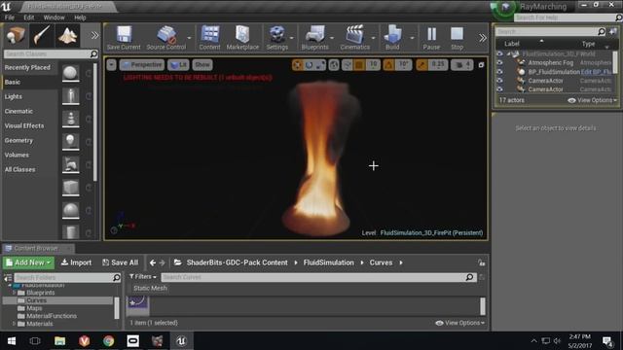Open the viewport Show menu
The width and height of the screenshot is (623, 350).
[202, 65]
